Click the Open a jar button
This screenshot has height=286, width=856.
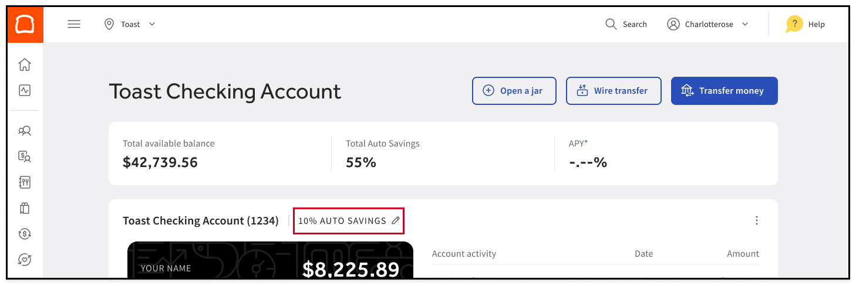click(514, 91)
